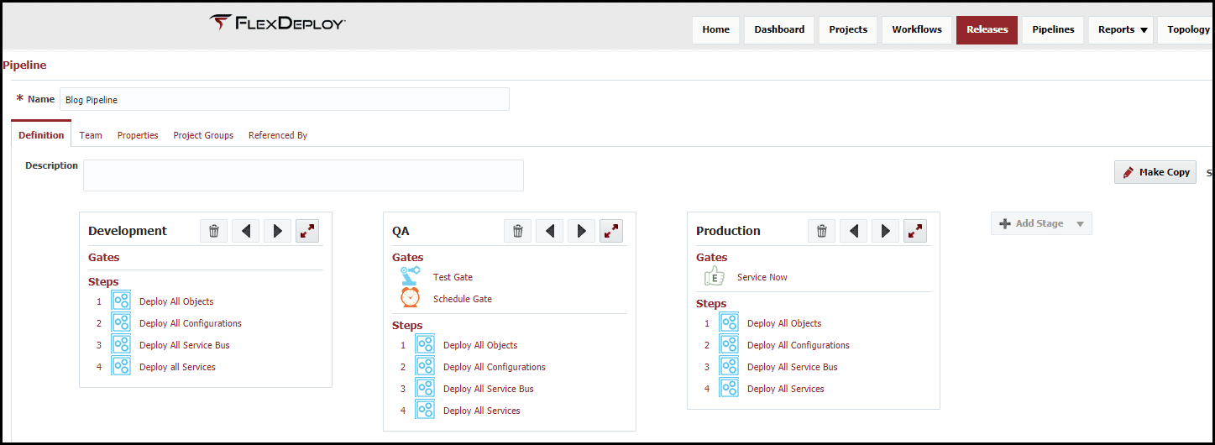
Task: Navigate to Projects
Action: [848, 30]
